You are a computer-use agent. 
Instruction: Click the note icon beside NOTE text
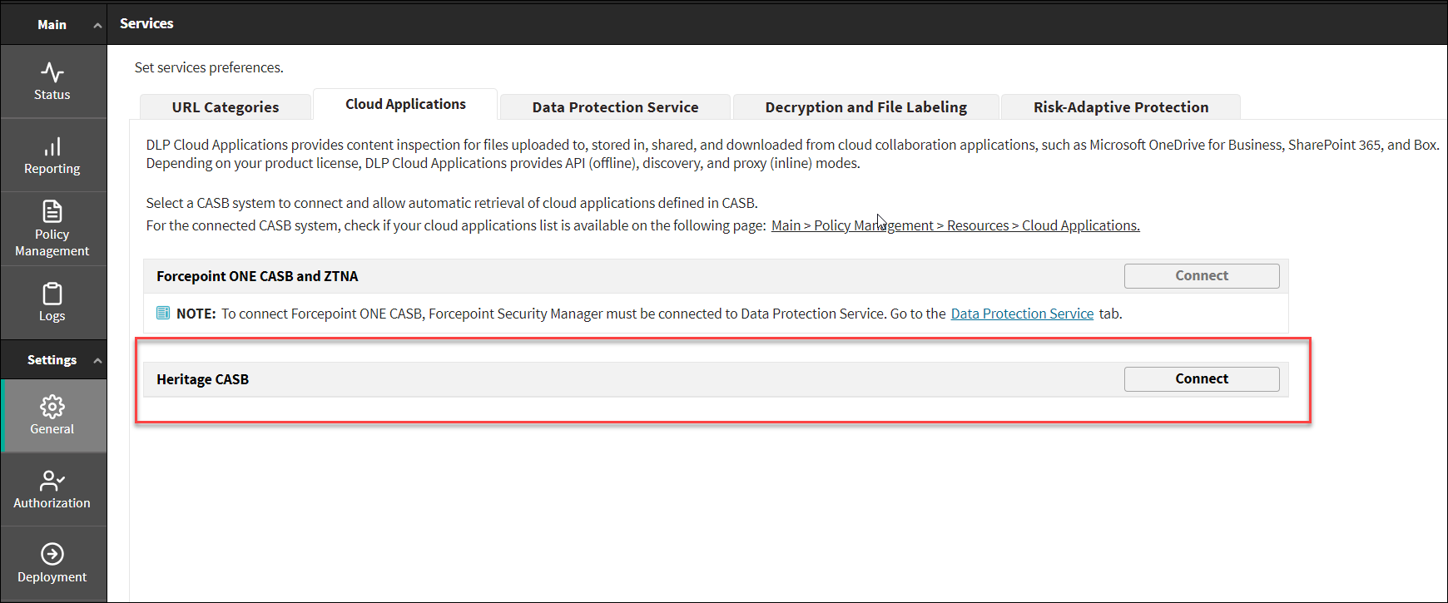163,313
